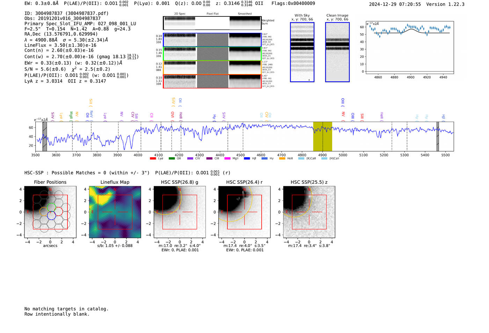Select the CIII legend swatch
489x333 pixels.
pyautogui.click(x=209, y=159)
